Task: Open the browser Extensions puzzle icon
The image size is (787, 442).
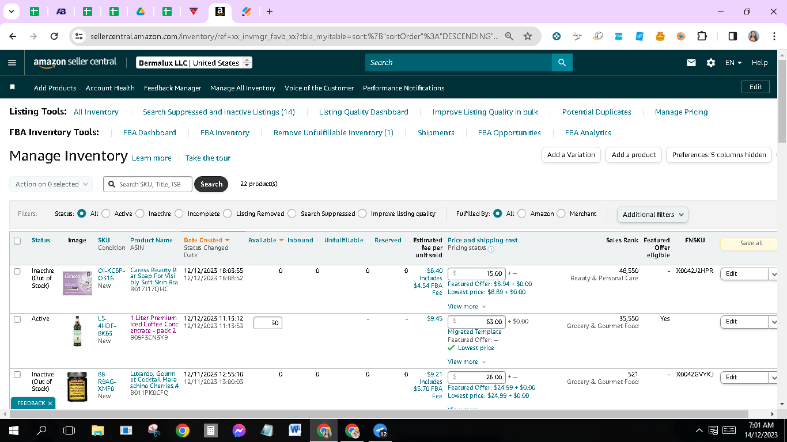Action: pos(702,36)
